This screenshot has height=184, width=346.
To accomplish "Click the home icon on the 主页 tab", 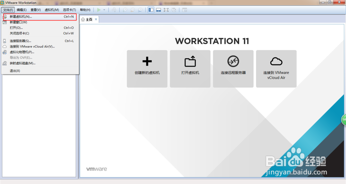I will coord(83,19).
